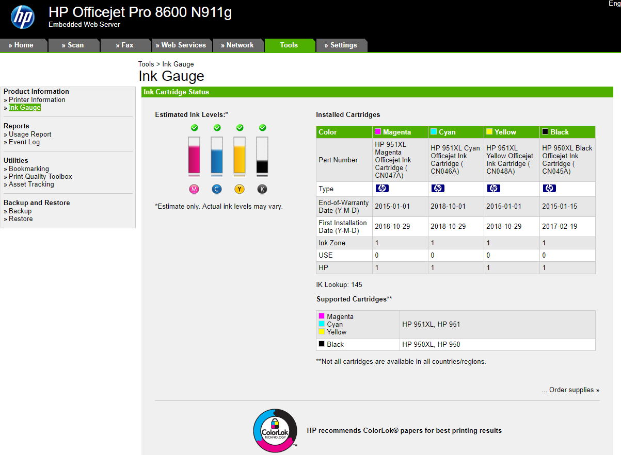
Task: Click the yellow Y ink circle icon
Action: (x=240, y=189)
